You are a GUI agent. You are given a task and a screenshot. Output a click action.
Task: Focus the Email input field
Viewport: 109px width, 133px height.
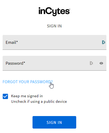tap(54, 42)
